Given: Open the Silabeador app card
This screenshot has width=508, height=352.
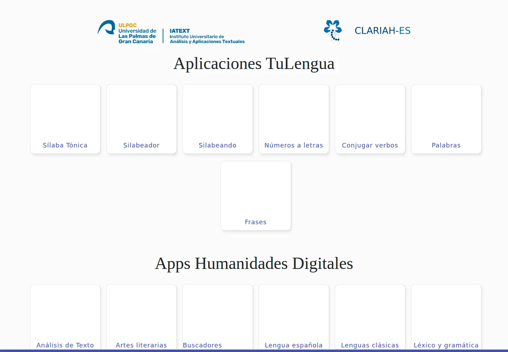Looking at the screenshot, I should pos(141,119).
